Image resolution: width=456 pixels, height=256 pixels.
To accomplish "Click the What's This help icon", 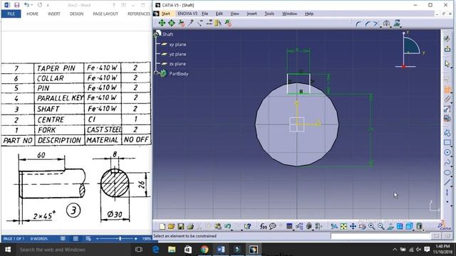I will [x=247, y=226].
